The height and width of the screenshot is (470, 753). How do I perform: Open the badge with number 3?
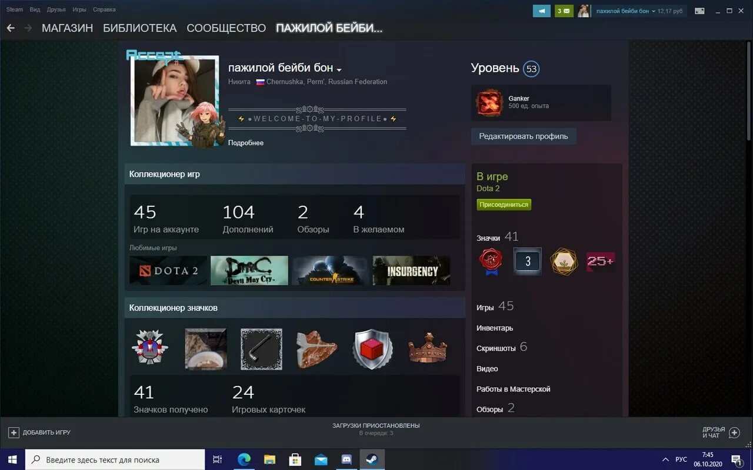coord(527,261)
